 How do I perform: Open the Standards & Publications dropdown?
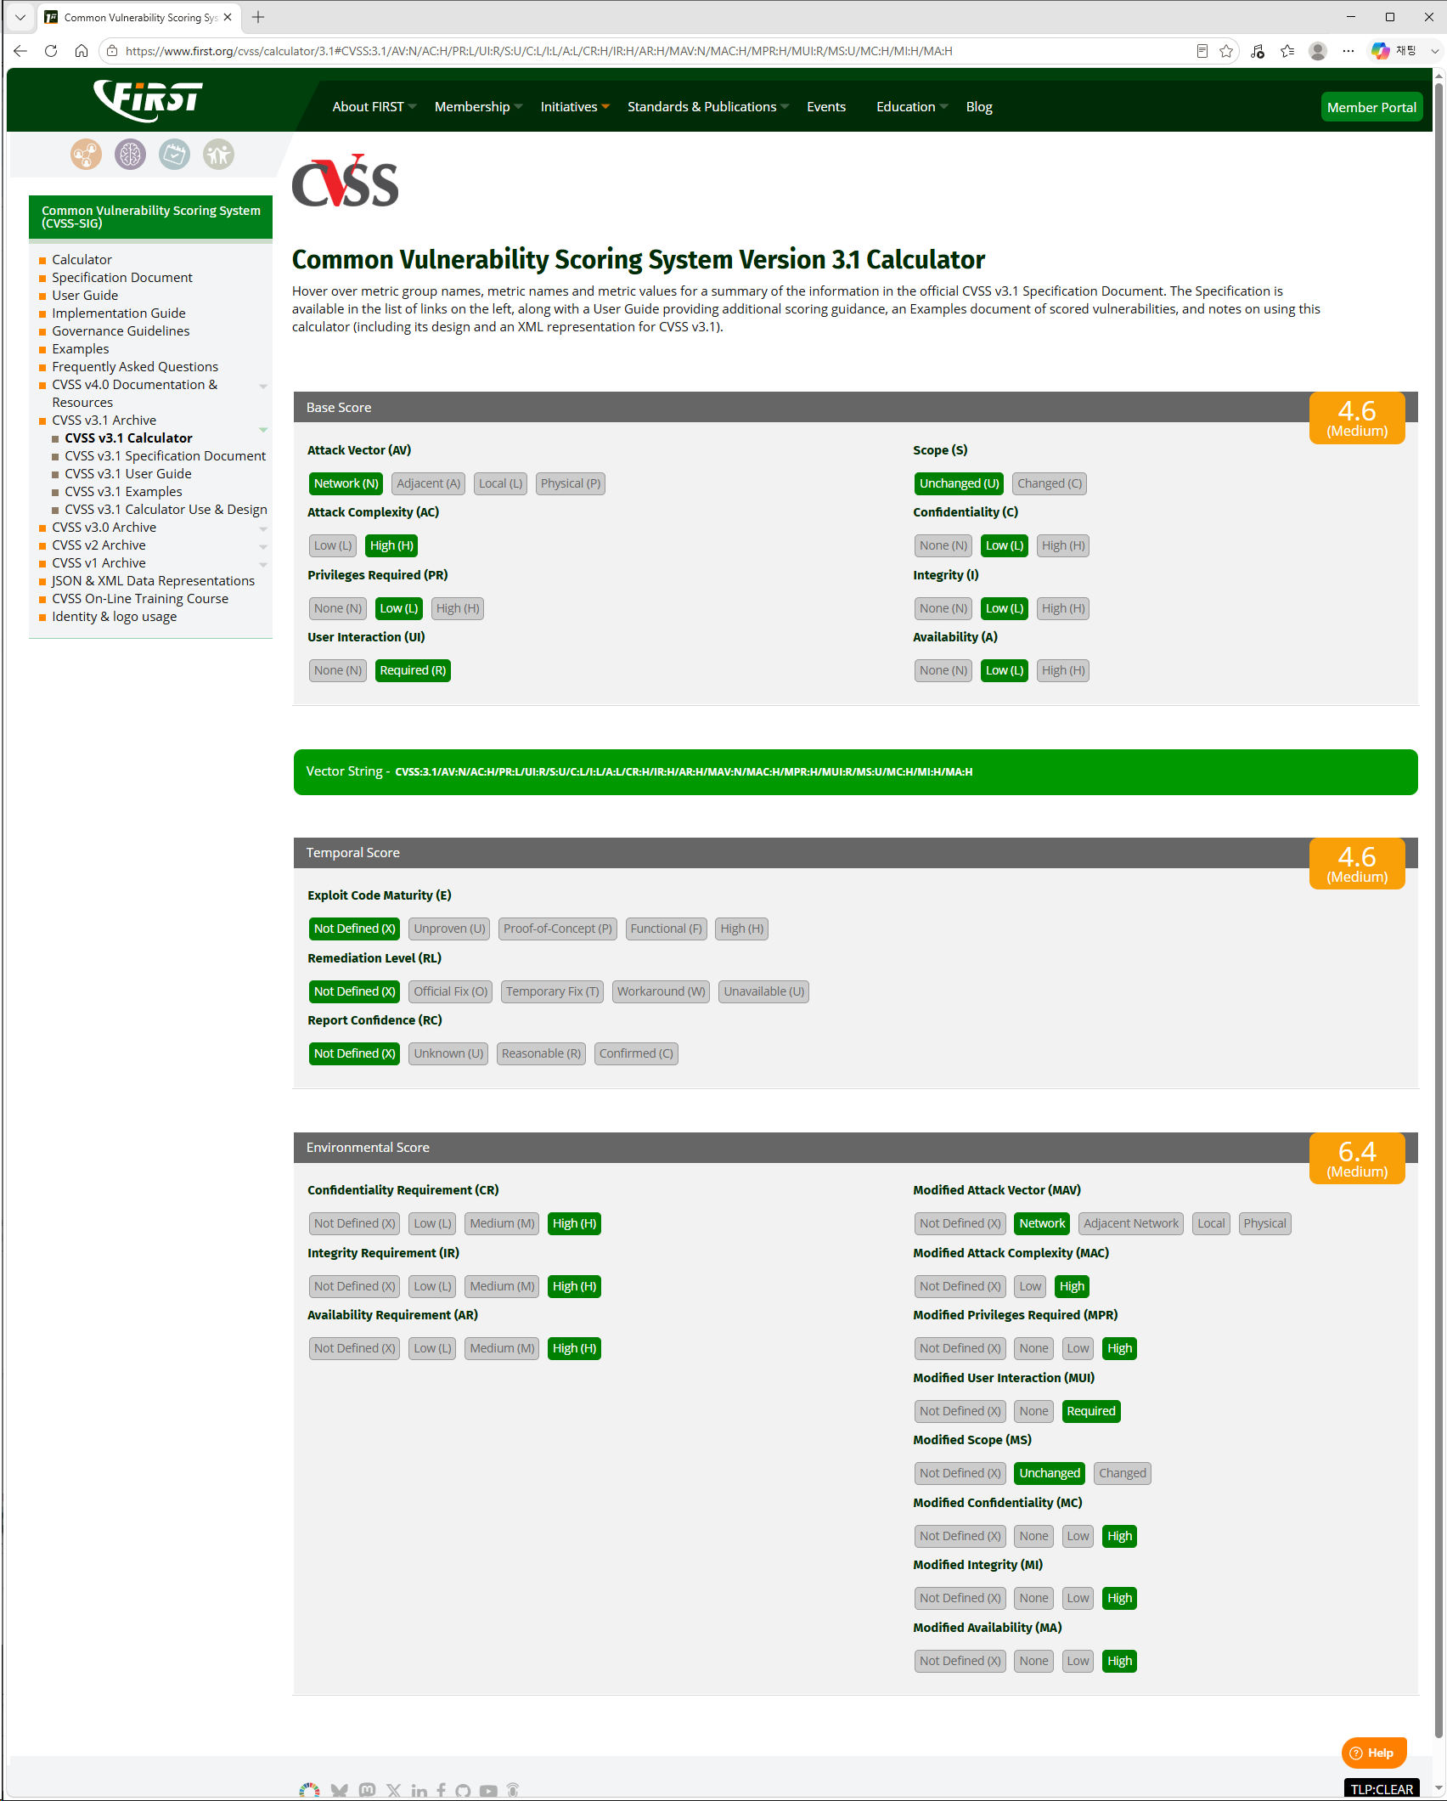708,106
